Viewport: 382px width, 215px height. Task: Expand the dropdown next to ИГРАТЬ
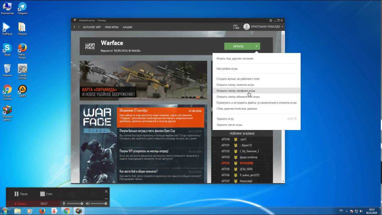click(x=256, y=46)
